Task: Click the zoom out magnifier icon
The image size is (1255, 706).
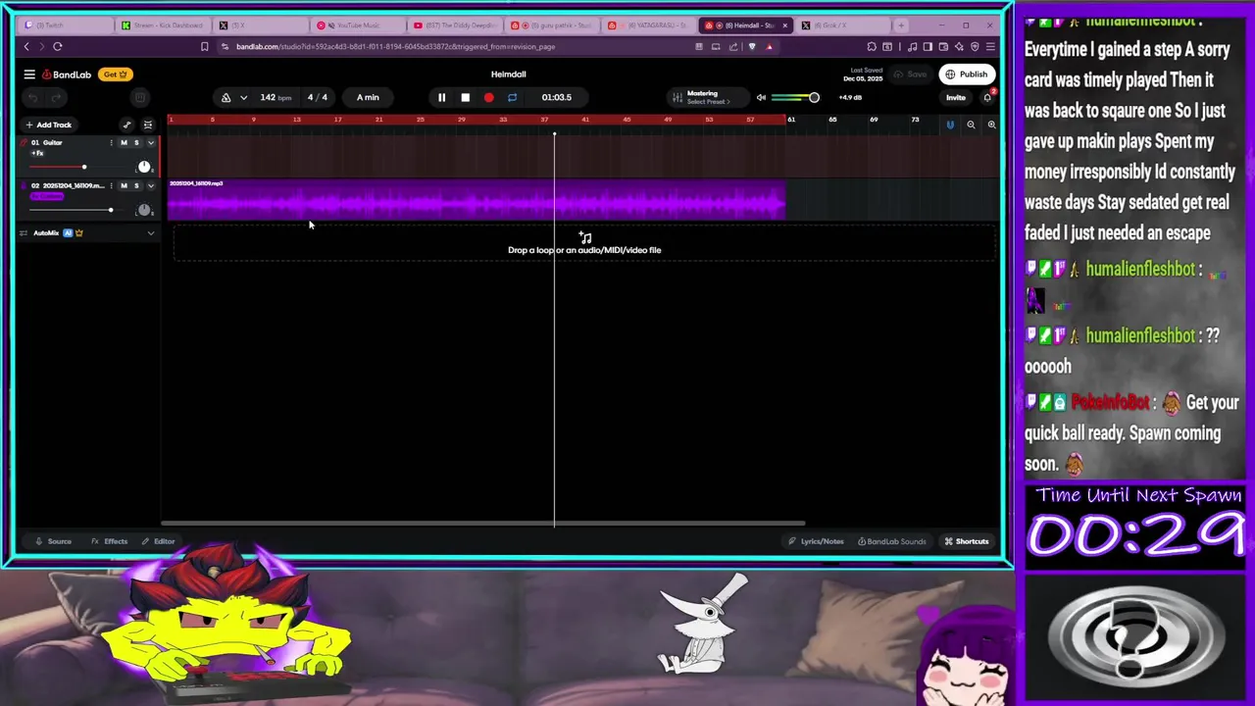Action: click(x=971, y=125)
